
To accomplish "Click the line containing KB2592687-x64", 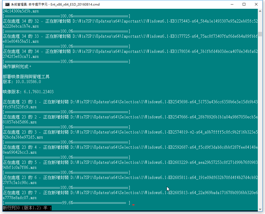I will tap(130, 147).
